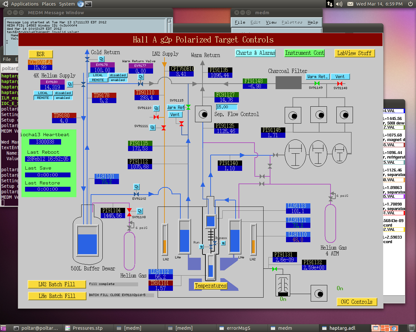This screenshot has width=416, height=332.
Task: Start LHe Batch Fill
Action: (57, 296)
